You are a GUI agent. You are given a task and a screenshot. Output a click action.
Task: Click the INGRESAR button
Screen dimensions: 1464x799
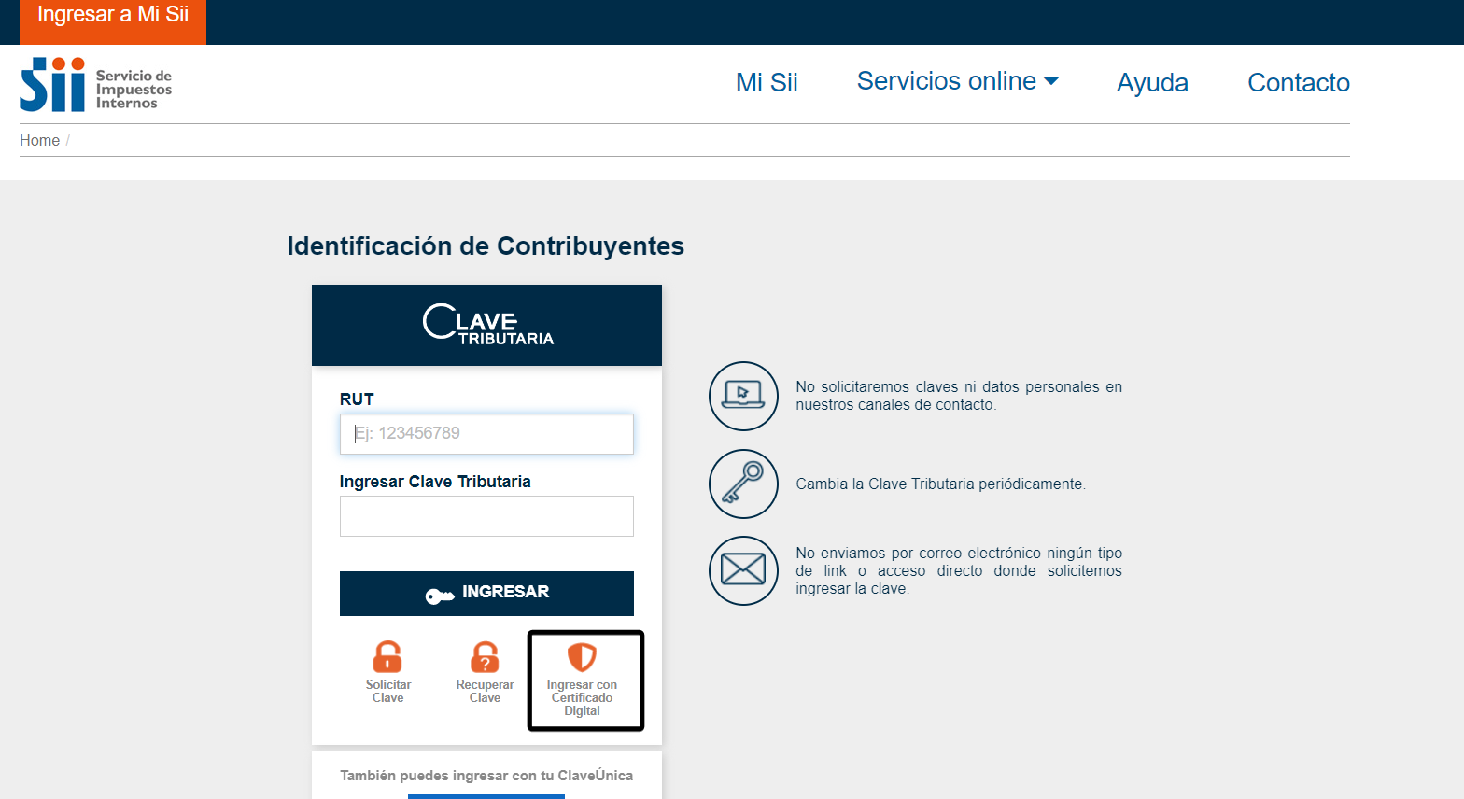pyautogui.click(x=486, y=594)
